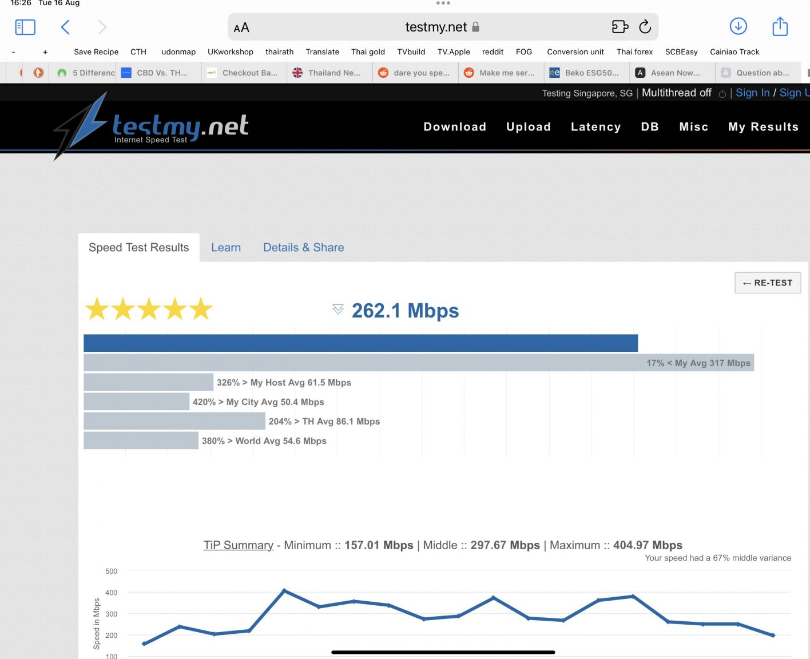Open the Translate bookmark
The width and height of the screenshot is (810, 659).
pos(323,51)
